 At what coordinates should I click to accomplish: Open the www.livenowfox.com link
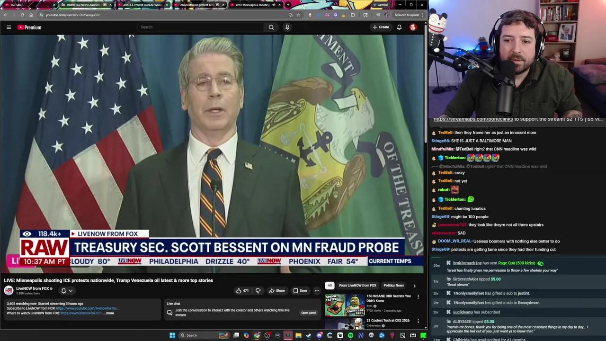coord(81,313)
